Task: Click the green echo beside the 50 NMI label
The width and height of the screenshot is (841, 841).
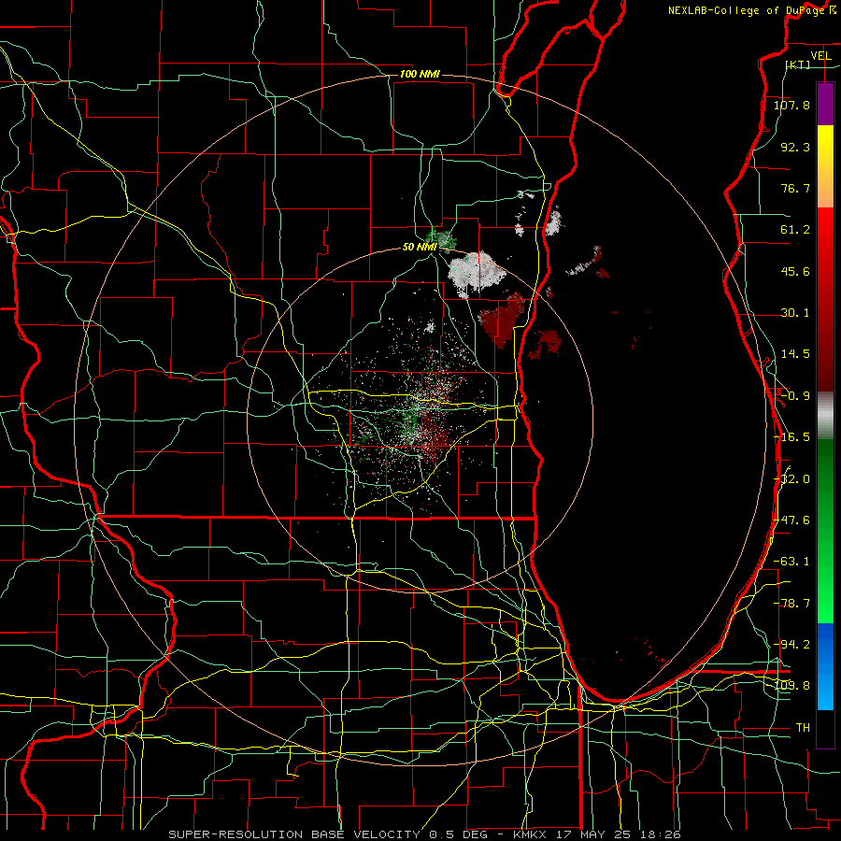Action: (442, 238)
